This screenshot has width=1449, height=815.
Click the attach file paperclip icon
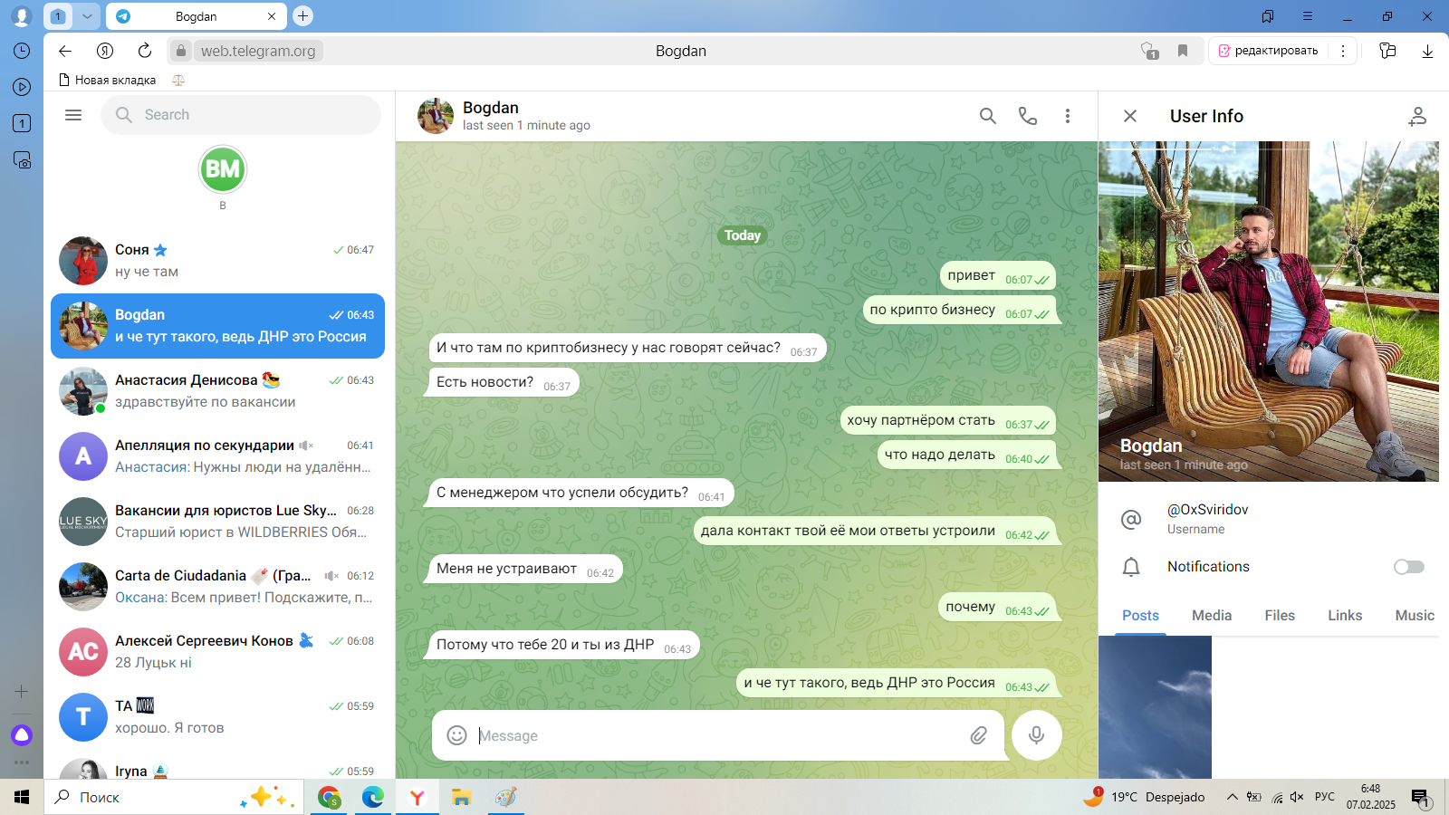click(979, 735)
